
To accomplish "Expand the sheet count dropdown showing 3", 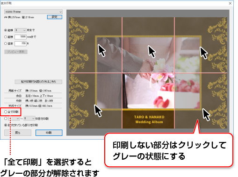I will pyautogui.click(x=20, y=30).
